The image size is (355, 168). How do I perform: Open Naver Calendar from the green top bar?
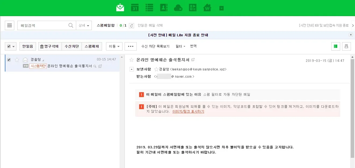click(x=135, y=7)
